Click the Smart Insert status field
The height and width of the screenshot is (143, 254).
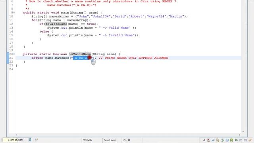pos(110,140)
